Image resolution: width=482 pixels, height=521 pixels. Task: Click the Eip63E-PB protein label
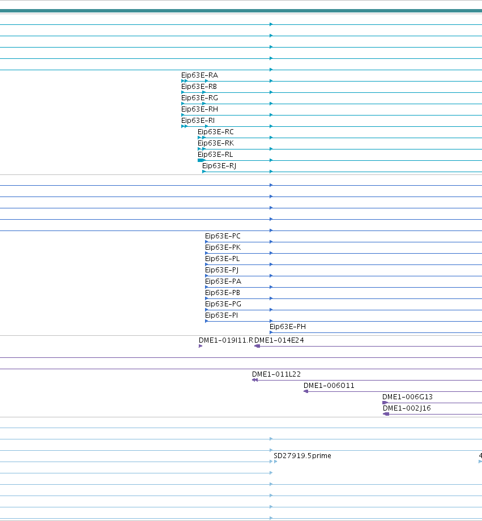(x=223, y=293)
